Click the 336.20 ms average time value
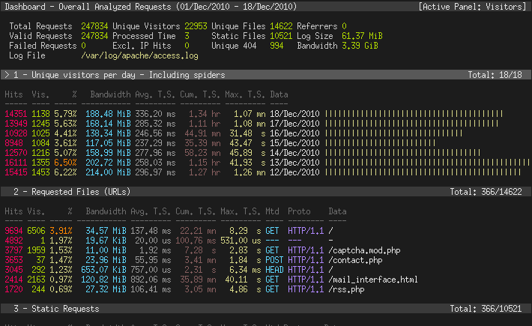This screenshot has width=532, height=326. click(x=155, y=114)
